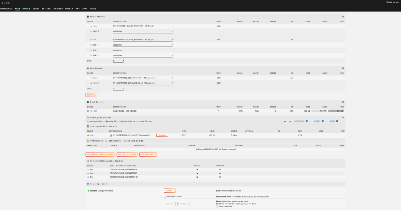Image resolution: width=401 pixels, height=210 pixels.
Task: Click Cache green status indicator
Action: [91, 78]
